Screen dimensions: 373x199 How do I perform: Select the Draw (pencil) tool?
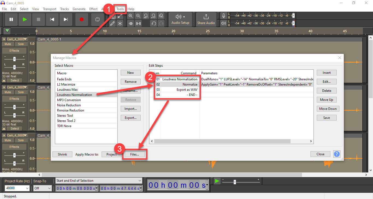(x=112, y=24)
